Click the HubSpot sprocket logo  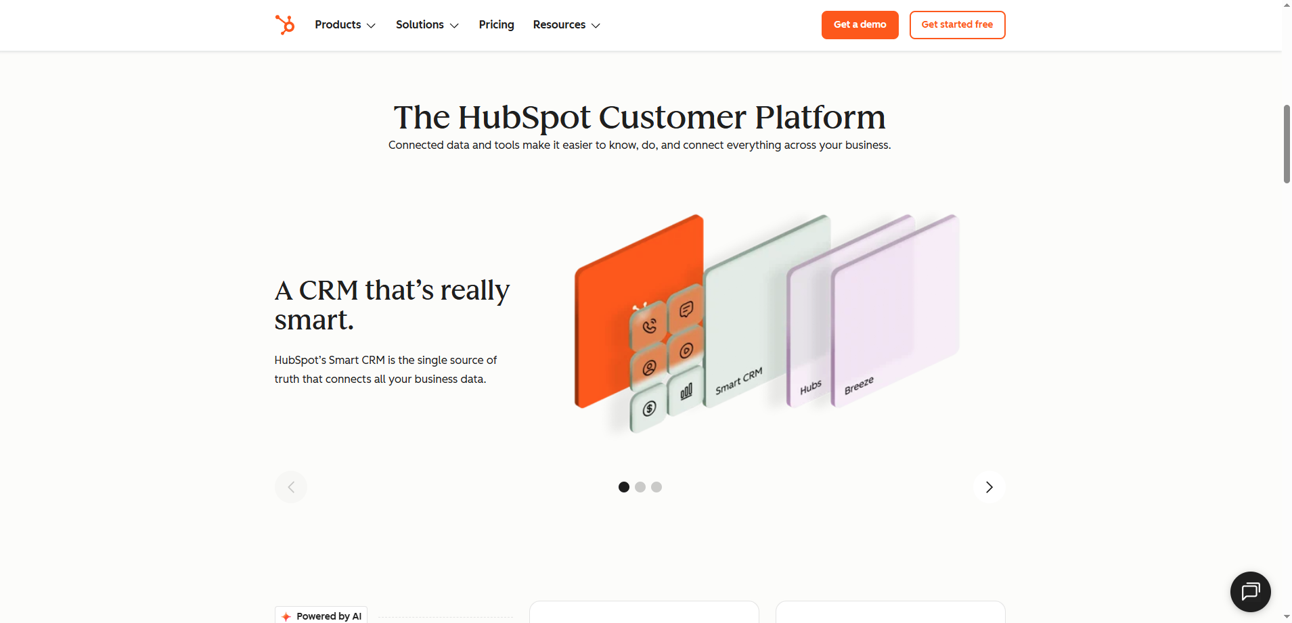pos(285,25)
